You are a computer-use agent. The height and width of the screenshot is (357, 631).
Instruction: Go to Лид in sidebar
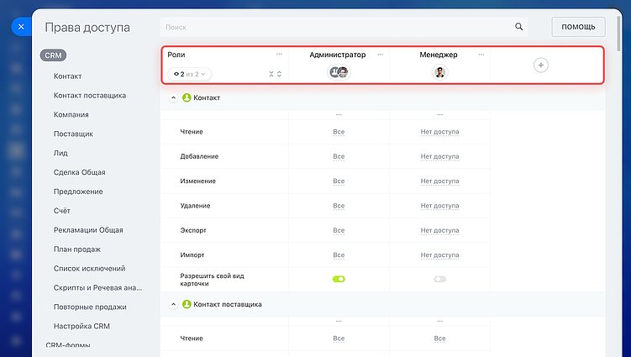click(x=60, y=153)
